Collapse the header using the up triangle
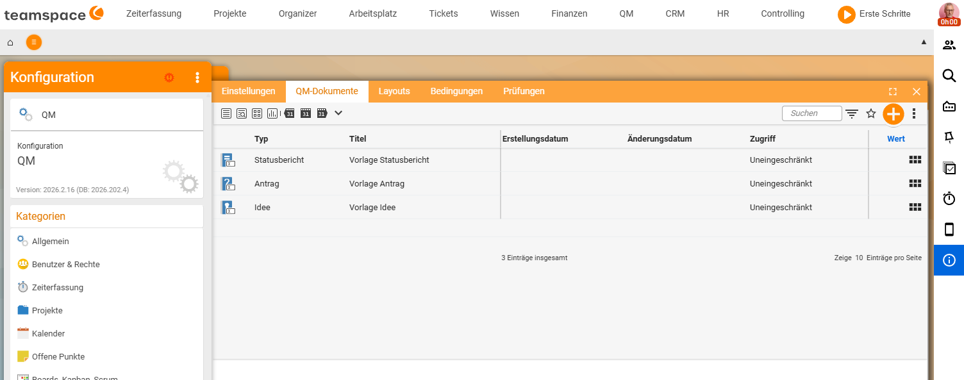The width and height of the screenshot is (964, 380). (924, 42)
